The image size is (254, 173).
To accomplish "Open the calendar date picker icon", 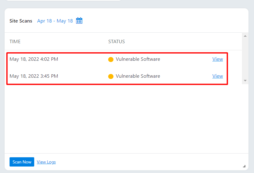I will coord(79,21).
